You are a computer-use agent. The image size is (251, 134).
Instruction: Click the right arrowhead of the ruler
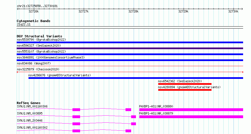click(x=242, y=9)
